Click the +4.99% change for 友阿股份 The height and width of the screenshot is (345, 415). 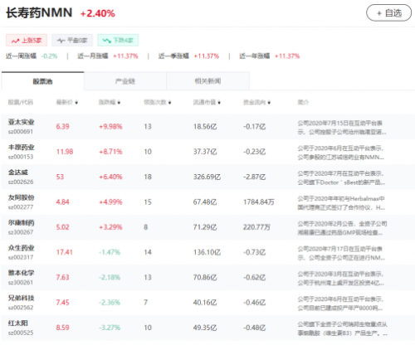point(110,202)
